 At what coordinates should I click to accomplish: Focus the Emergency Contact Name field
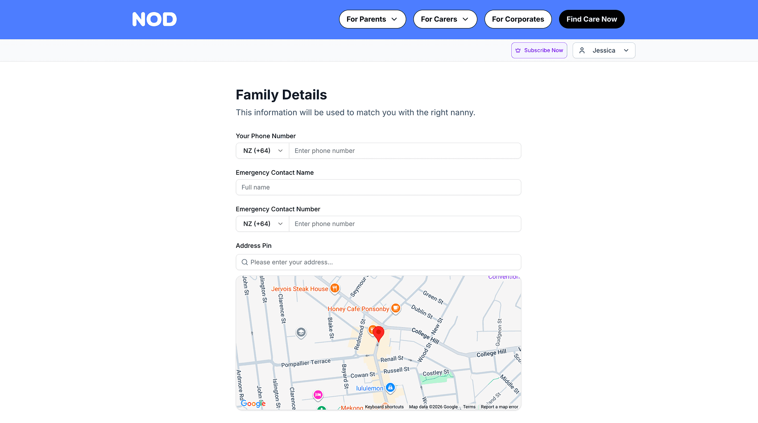tap(378, 187)
